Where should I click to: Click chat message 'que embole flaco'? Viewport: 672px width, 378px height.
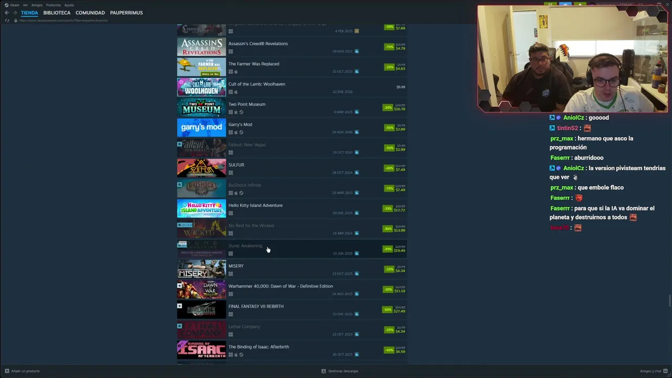[601, 187]
